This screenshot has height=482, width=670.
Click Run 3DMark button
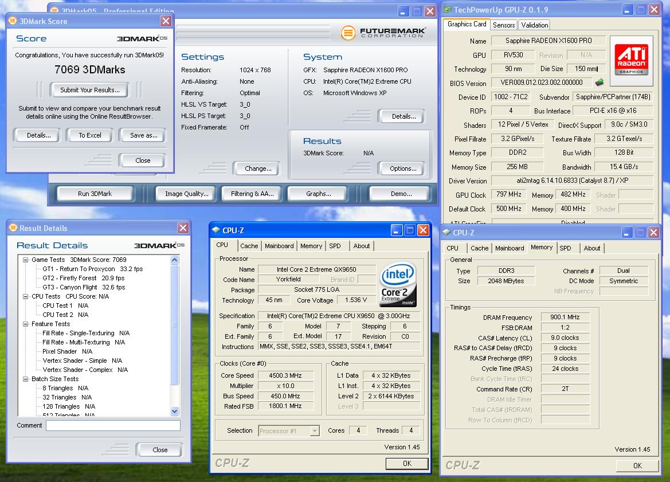(95, 194)
